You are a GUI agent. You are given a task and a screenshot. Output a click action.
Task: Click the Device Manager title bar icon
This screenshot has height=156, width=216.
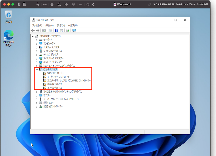tap(33, 20)
